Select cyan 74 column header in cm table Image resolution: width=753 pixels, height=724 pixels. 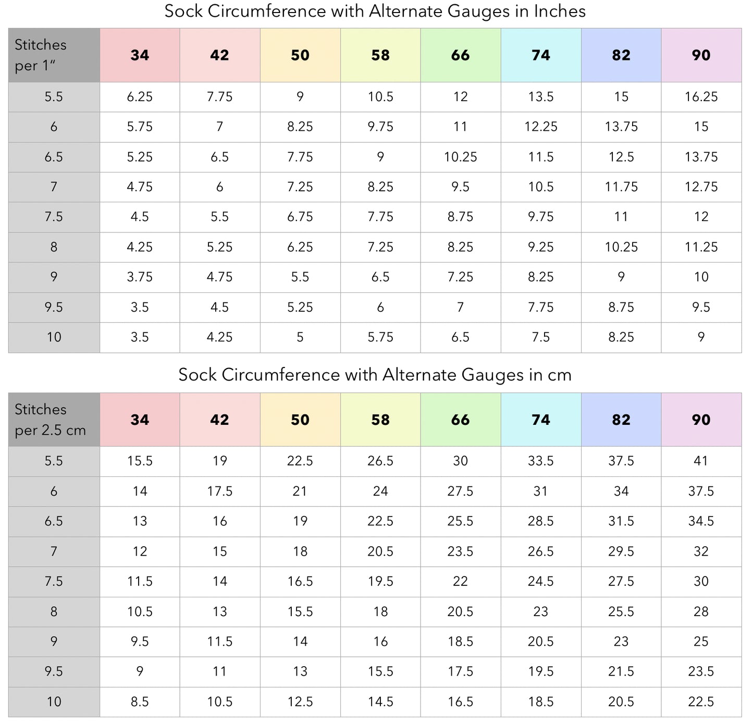point(541,420)
